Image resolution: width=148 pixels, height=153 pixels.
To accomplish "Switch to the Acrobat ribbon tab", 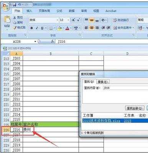I will [x=111, y=11].
